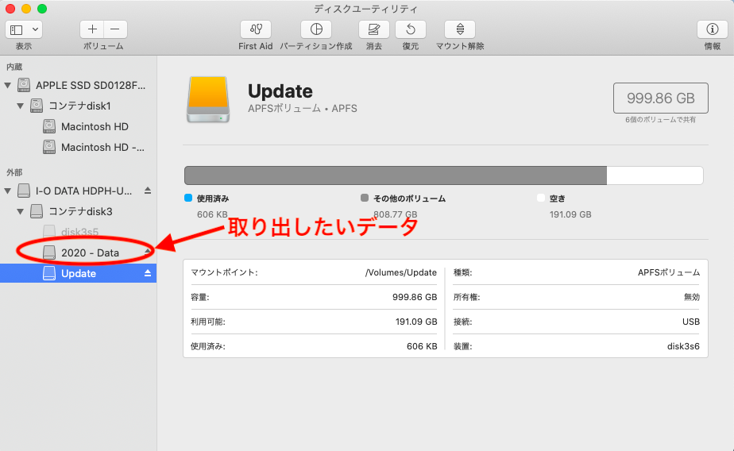Screen dimensions: 734x451
Task: Collapse the コンテナdisk1 disclosure triangle
Action: [x=20, y=106]
